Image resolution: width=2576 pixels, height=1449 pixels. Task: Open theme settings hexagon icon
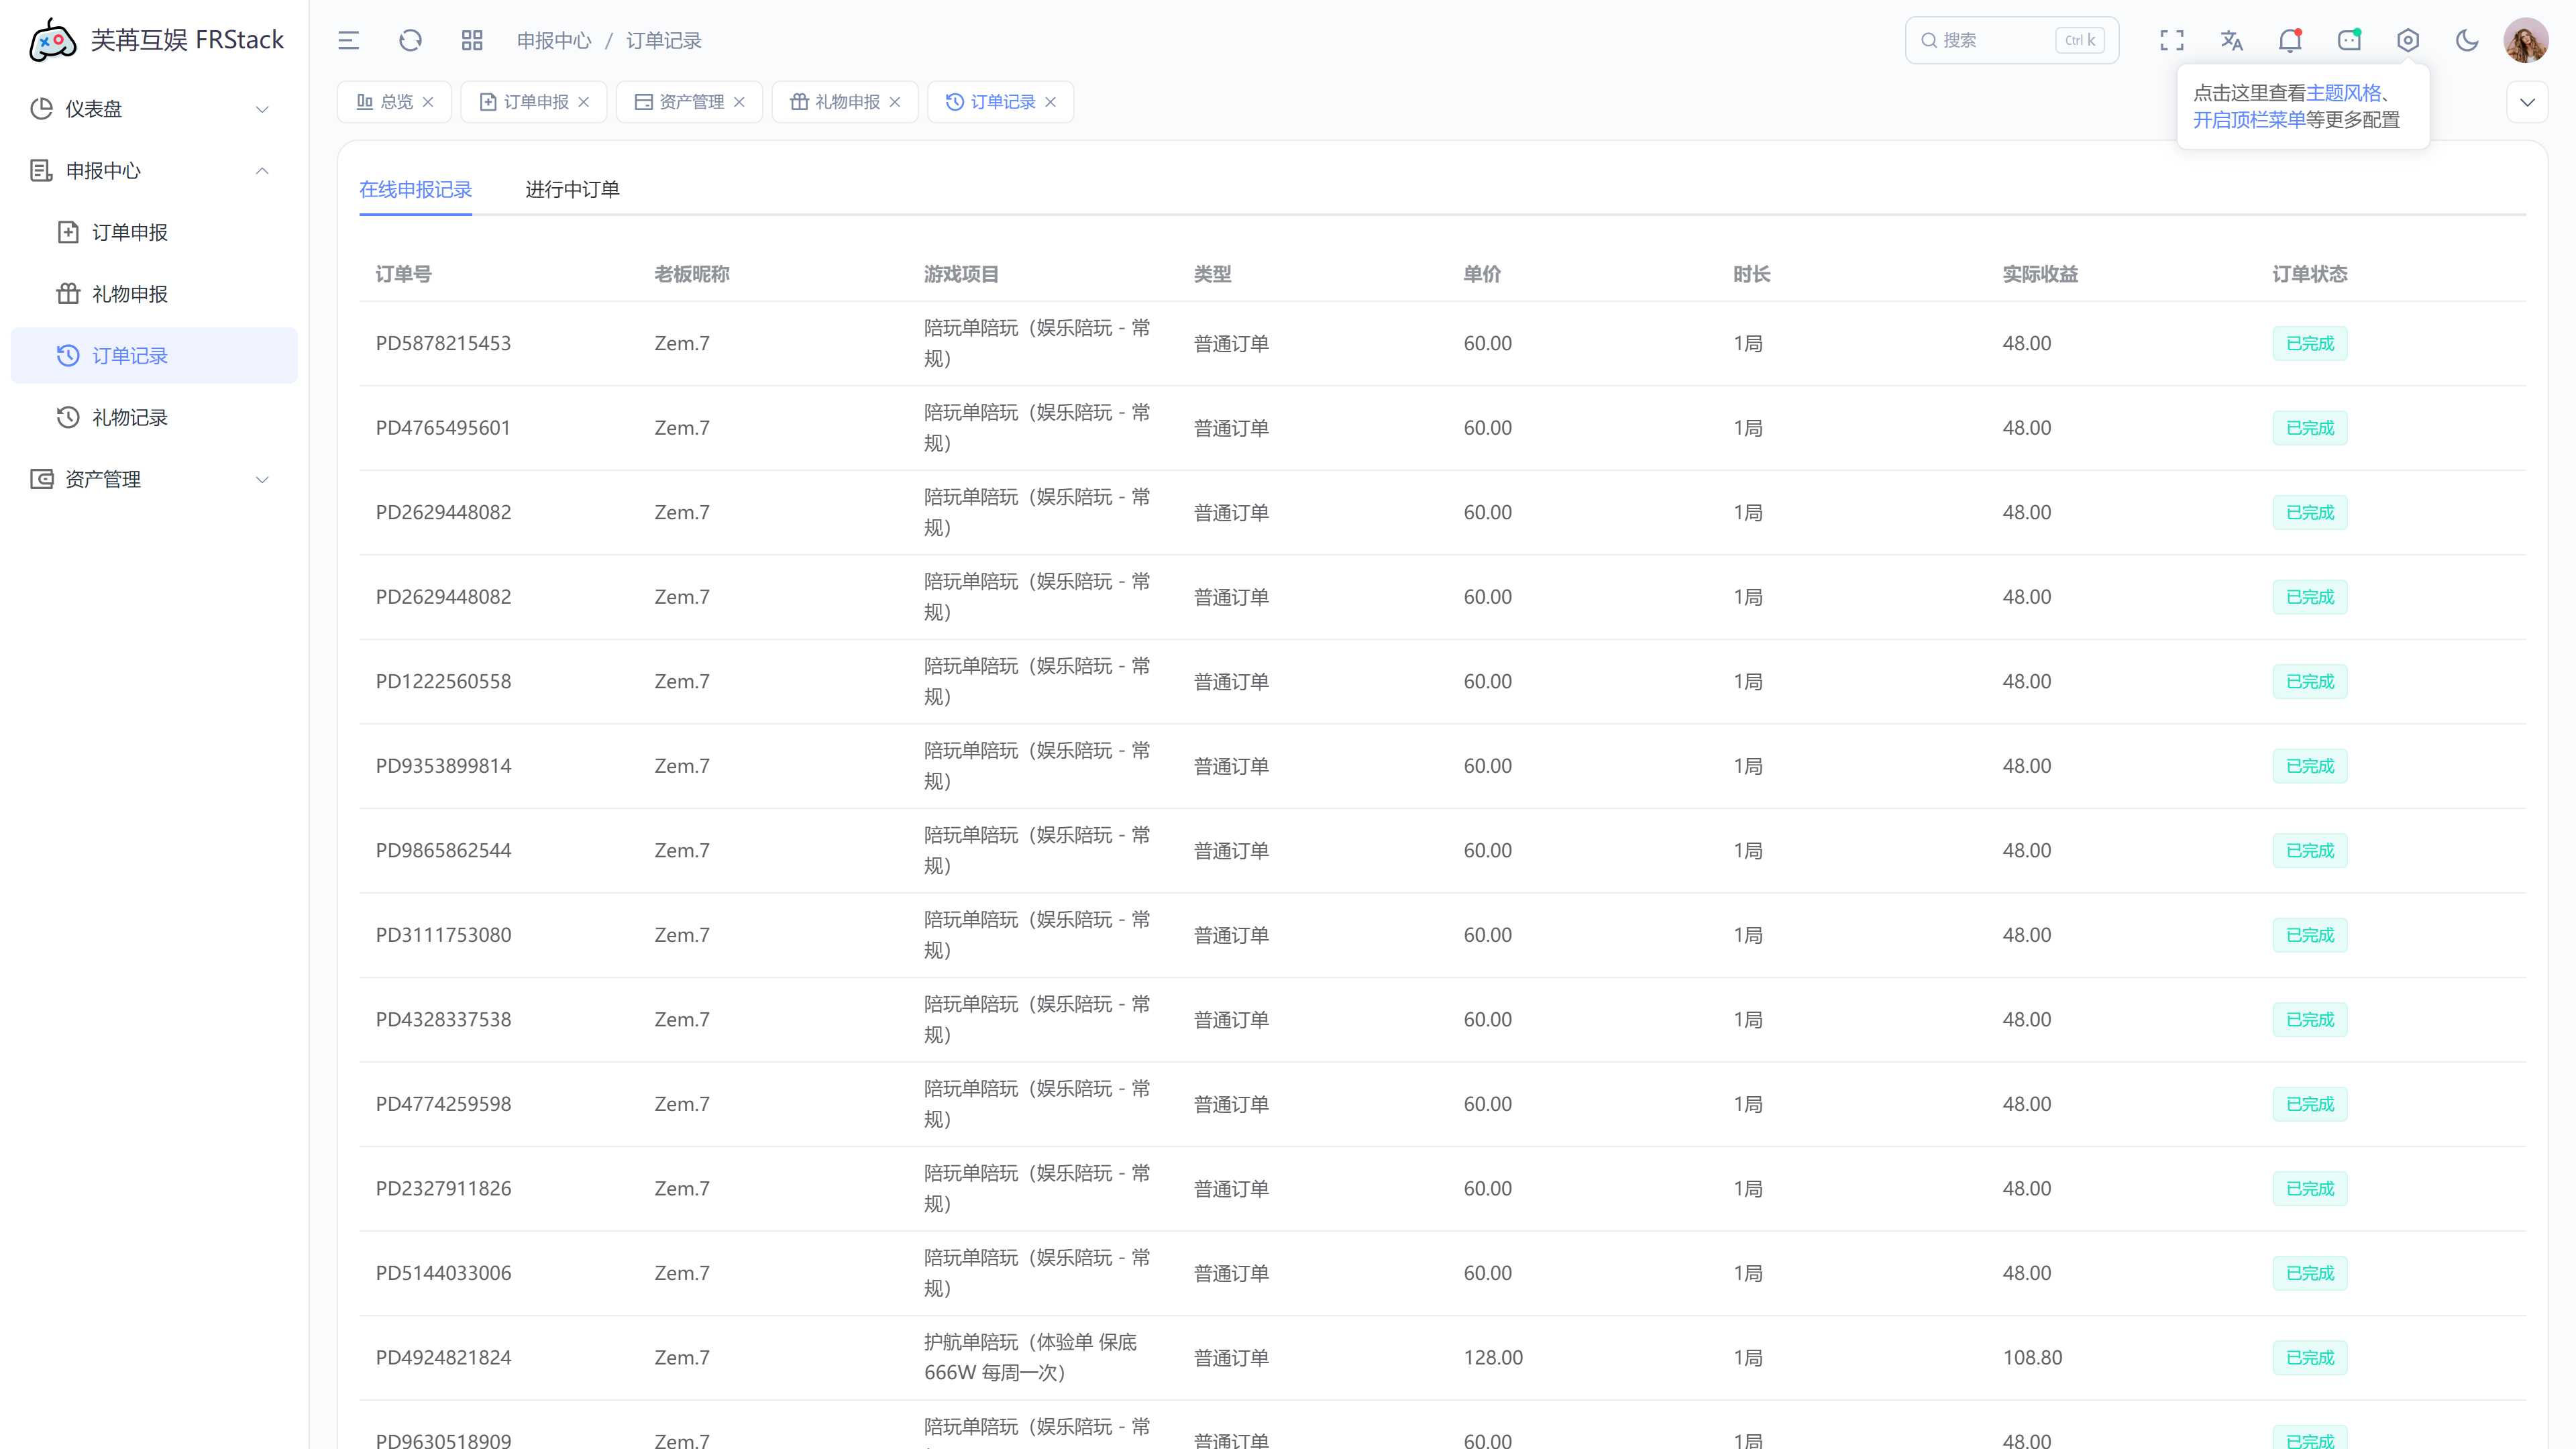[2408, 41]
